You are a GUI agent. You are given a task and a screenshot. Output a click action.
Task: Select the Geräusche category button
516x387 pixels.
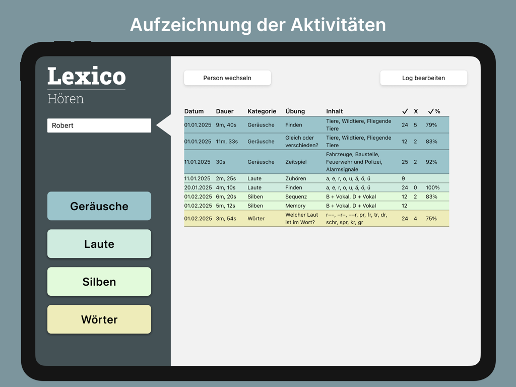[x=99, y=206]
